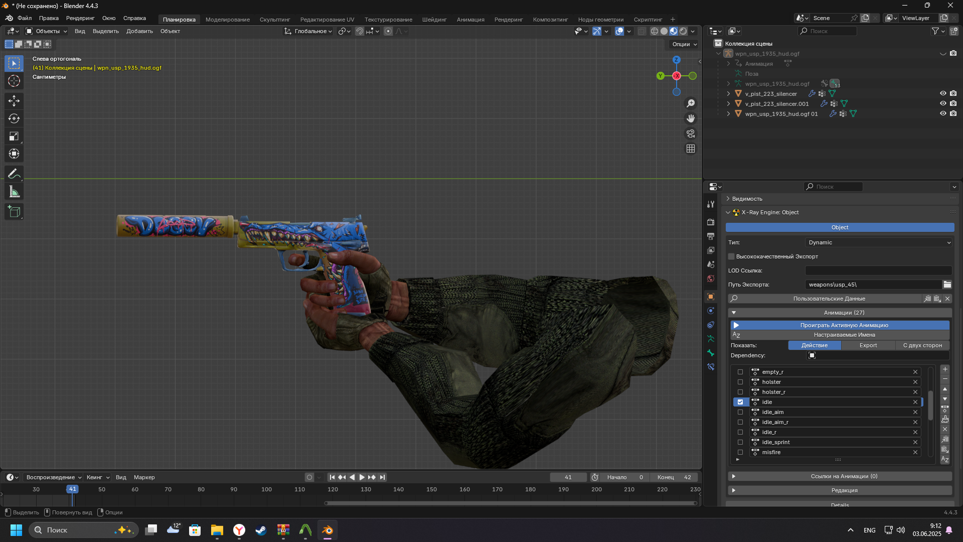Click the zoom magnifier icon in viewport

click(691, 103)
